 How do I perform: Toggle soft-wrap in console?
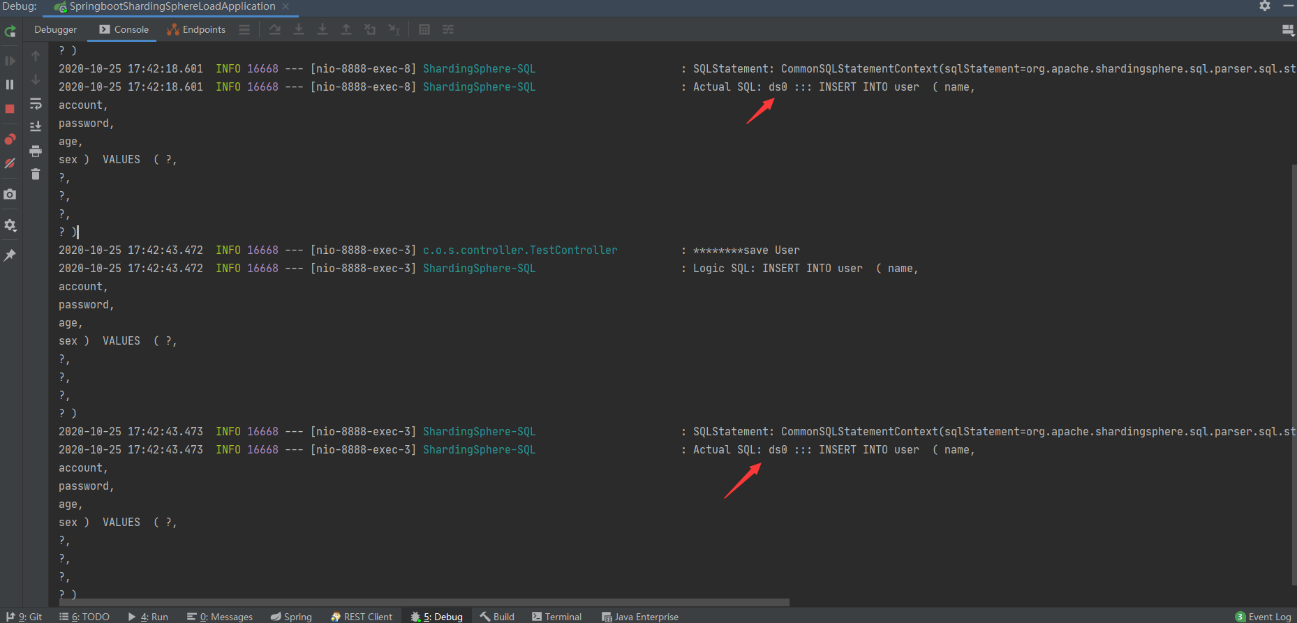coord(36,104)
